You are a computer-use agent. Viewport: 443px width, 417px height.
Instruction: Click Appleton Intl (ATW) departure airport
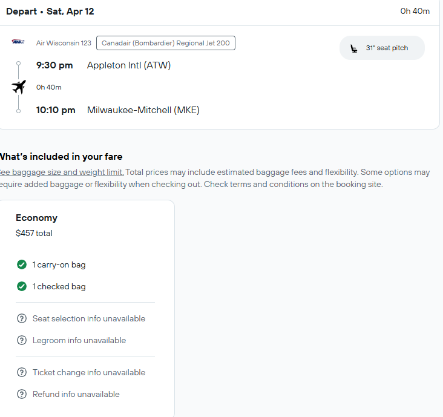pos(129,65)
